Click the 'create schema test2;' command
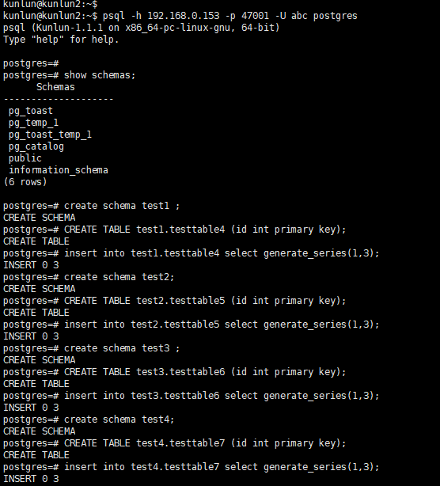The height and width of the screenshot is (486, 440). click(x=119, y=277)
